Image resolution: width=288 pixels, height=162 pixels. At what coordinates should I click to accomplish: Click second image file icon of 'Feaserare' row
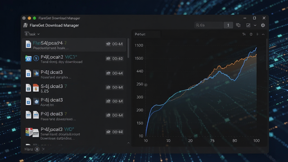36,115
